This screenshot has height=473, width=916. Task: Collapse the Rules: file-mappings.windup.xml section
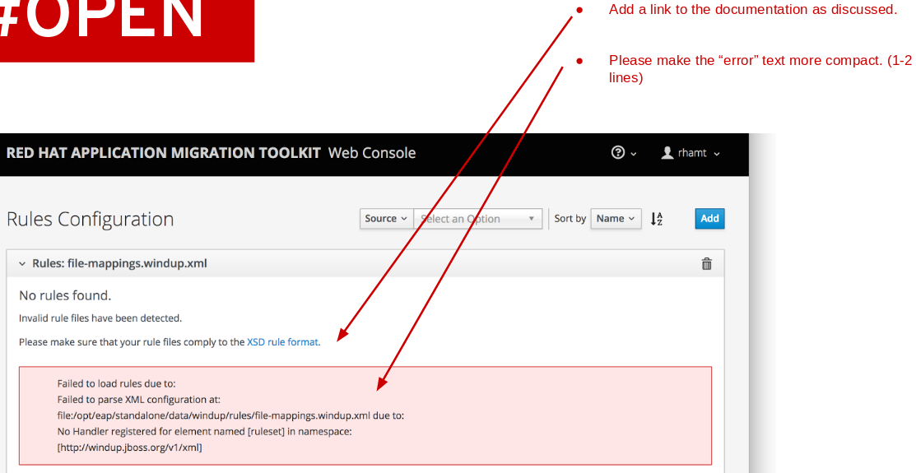(22, 264)
